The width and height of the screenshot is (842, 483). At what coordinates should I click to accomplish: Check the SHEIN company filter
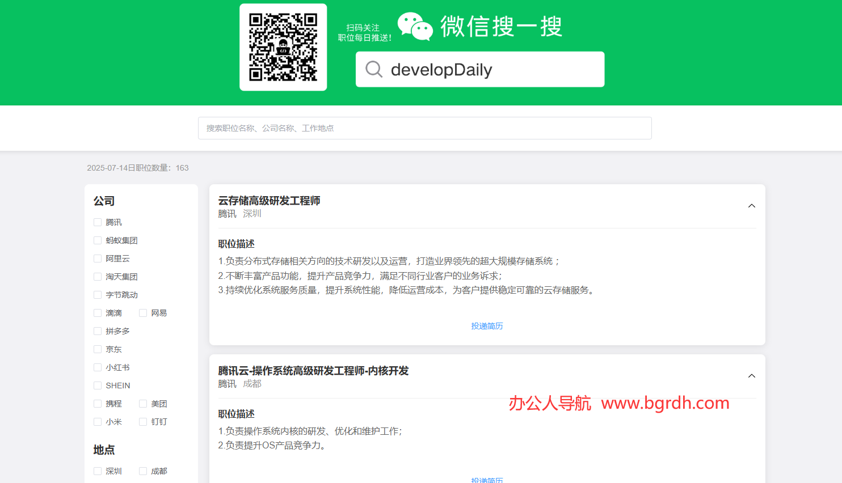pos(98,385)
